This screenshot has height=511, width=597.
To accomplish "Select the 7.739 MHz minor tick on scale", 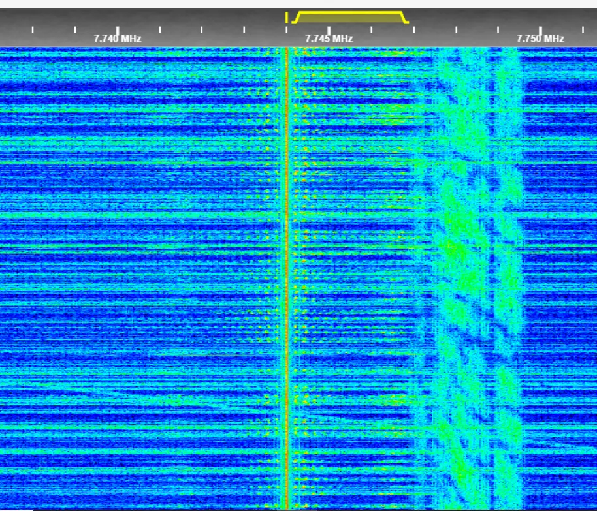I will point(75,29).
